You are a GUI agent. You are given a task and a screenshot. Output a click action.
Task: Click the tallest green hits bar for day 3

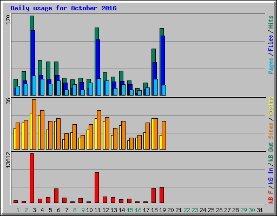[x=32, y=23]
